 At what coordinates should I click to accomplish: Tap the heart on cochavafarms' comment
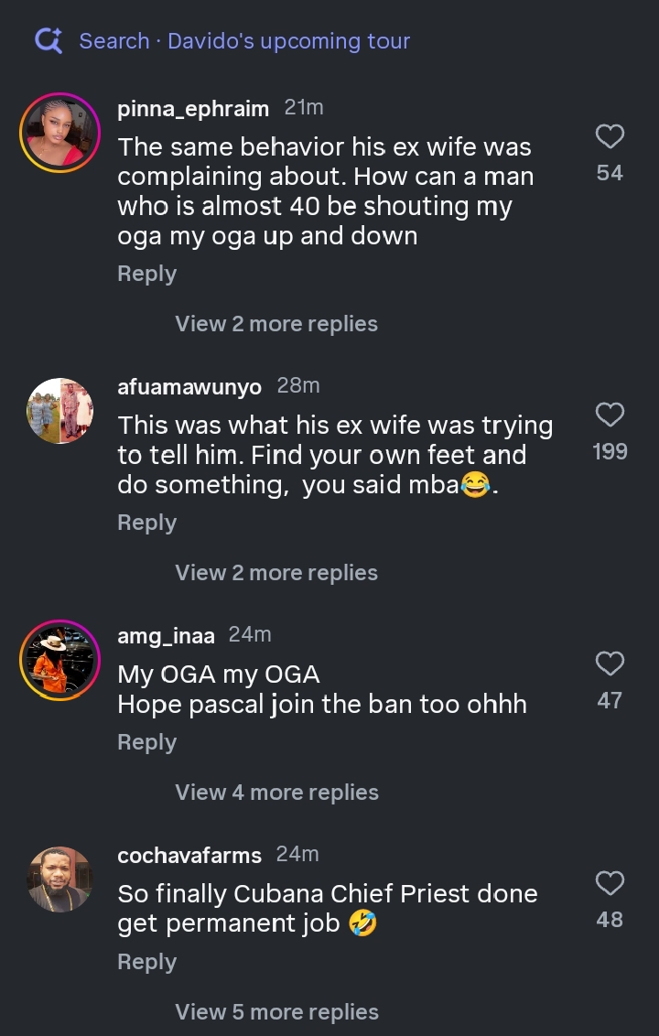pos(610,883)
